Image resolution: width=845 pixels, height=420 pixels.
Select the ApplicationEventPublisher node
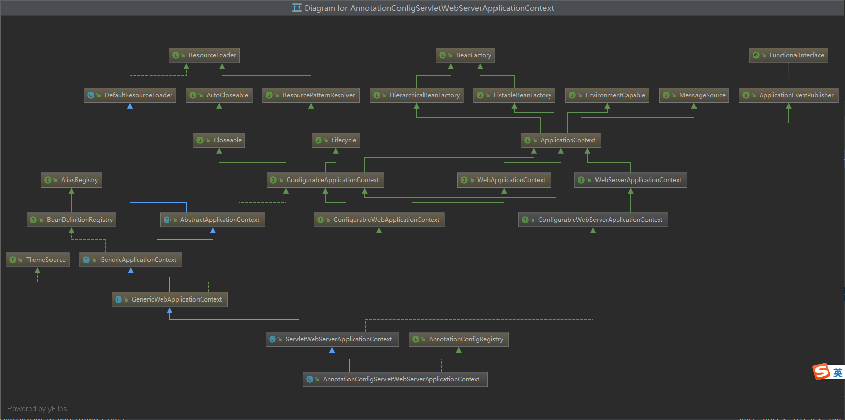(x=796, y=95)
